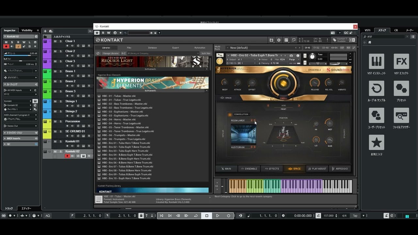The width and height of the screenshot is (418, 235).
Task: Expand the QC section in Inspector
Action: coord(21,144)
